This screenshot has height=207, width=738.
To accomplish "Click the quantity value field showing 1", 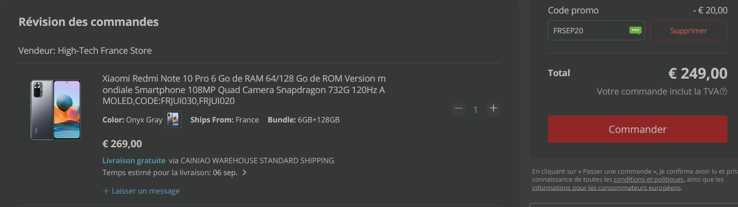I will [475, 109].
